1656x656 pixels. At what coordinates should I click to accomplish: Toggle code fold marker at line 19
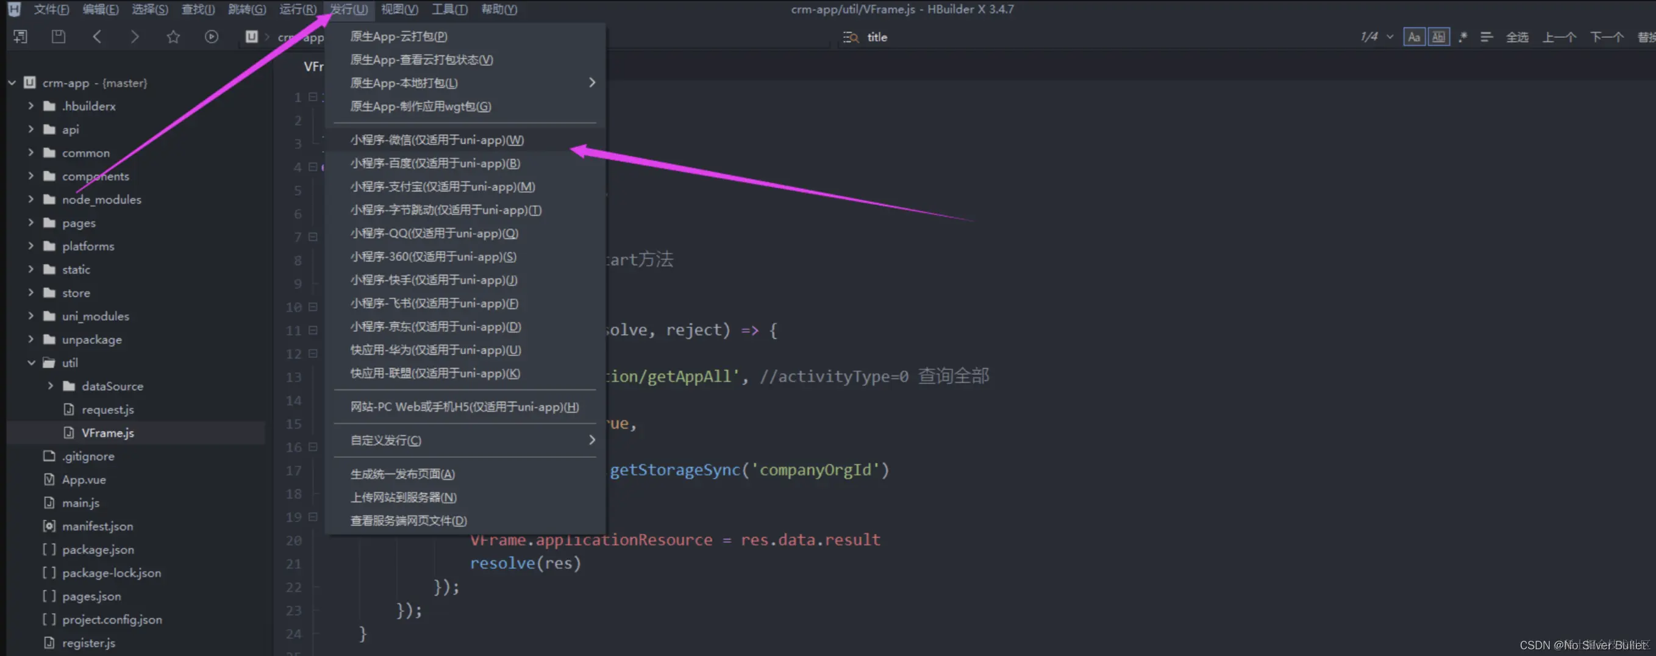pos(313,516)
